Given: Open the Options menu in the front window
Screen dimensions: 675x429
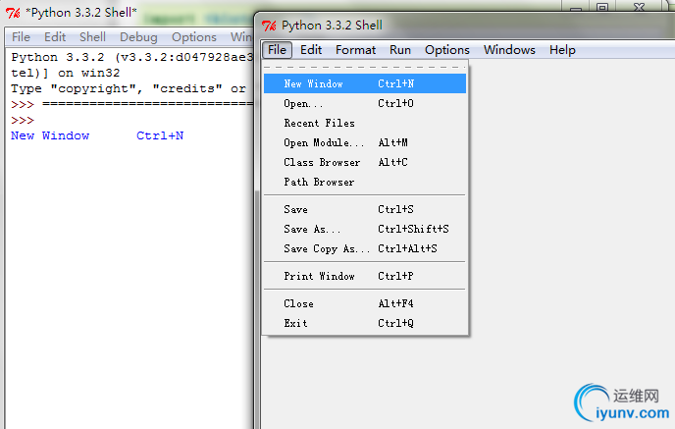Looking at the screenshot, I should coord(446,50).
